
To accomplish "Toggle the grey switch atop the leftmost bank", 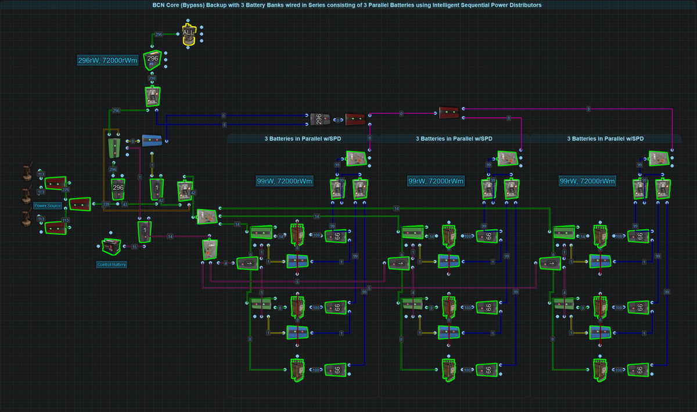I will pos(356,158).
